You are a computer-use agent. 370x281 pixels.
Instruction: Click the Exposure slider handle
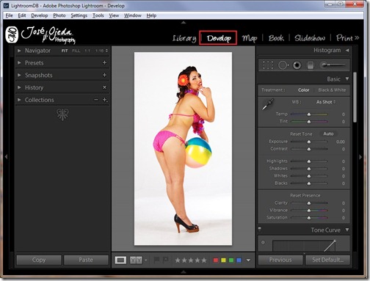click(x=309, y=142)
